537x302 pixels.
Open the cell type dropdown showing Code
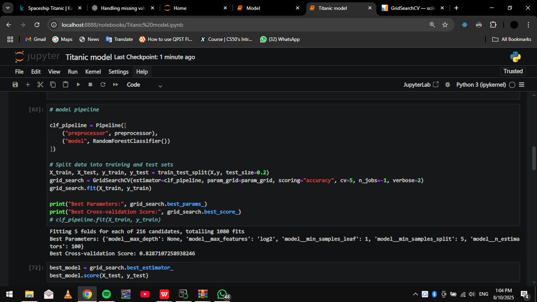[145, 85]
